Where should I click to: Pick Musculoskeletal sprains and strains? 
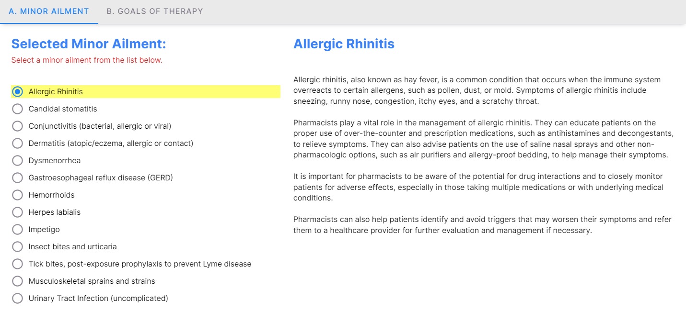point(18,281)
